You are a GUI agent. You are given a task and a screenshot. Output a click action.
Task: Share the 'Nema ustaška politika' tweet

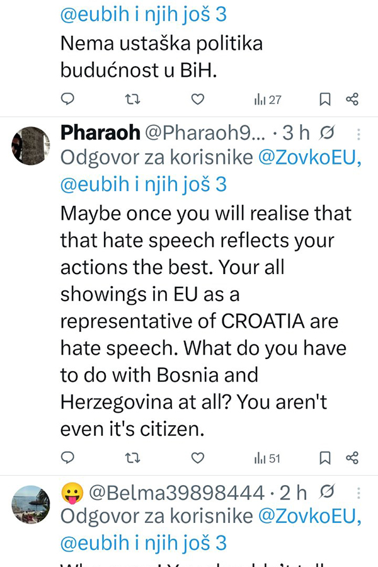(352, 99)
